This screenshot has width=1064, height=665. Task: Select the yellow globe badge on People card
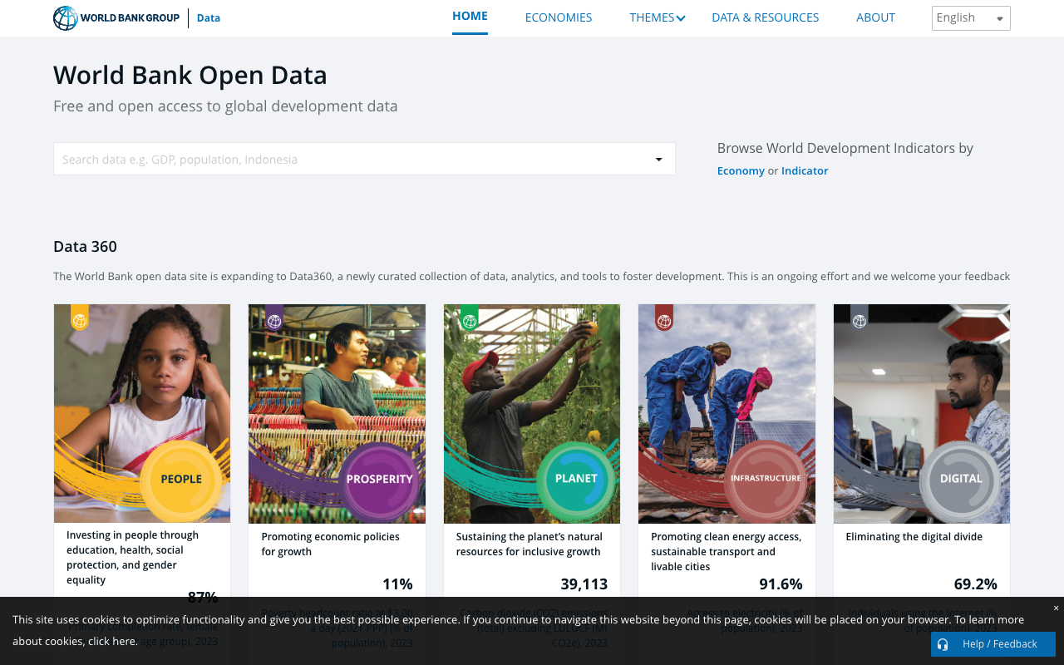pyautogui.click(x=79, y=318)
